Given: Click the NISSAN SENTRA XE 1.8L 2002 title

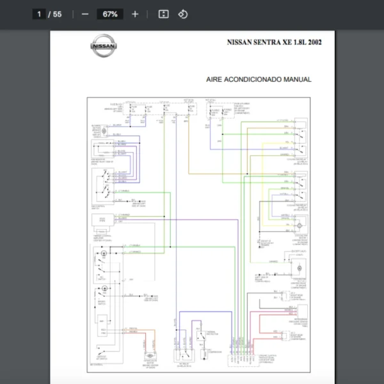Looking at the screenshot, I should tap(275, 42).
